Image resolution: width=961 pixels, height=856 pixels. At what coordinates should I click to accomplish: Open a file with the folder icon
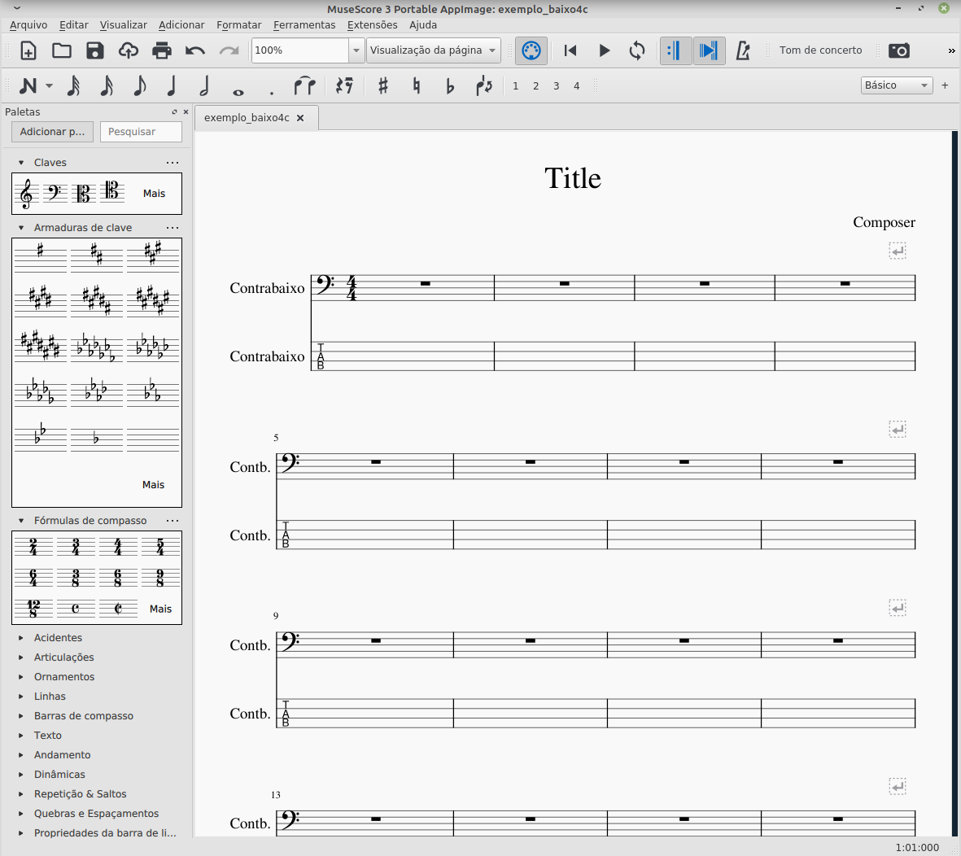click(61, 50)
